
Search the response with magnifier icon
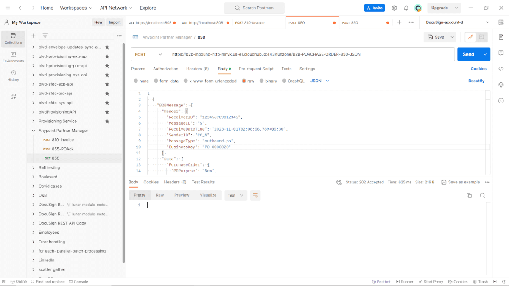tap(482, 195)
